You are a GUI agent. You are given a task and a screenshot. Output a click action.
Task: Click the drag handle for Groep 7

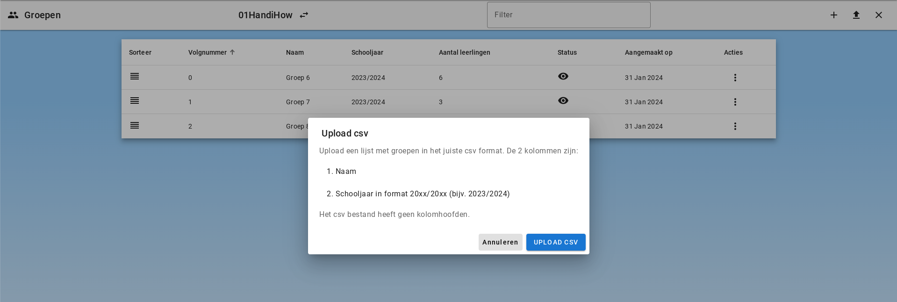(x=135, y=101)
